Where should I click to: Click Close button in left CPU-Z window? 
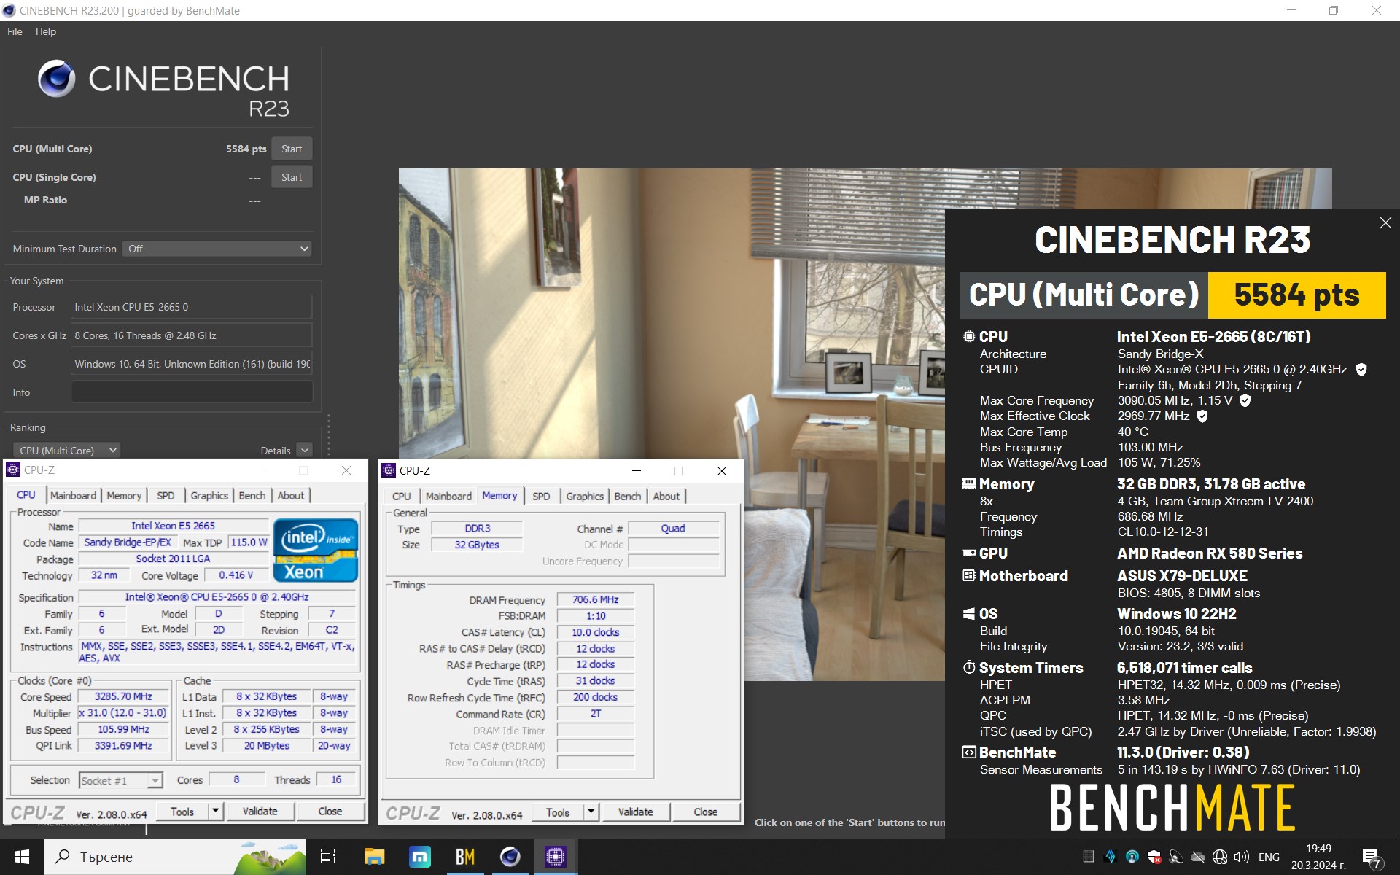[330, 811]
